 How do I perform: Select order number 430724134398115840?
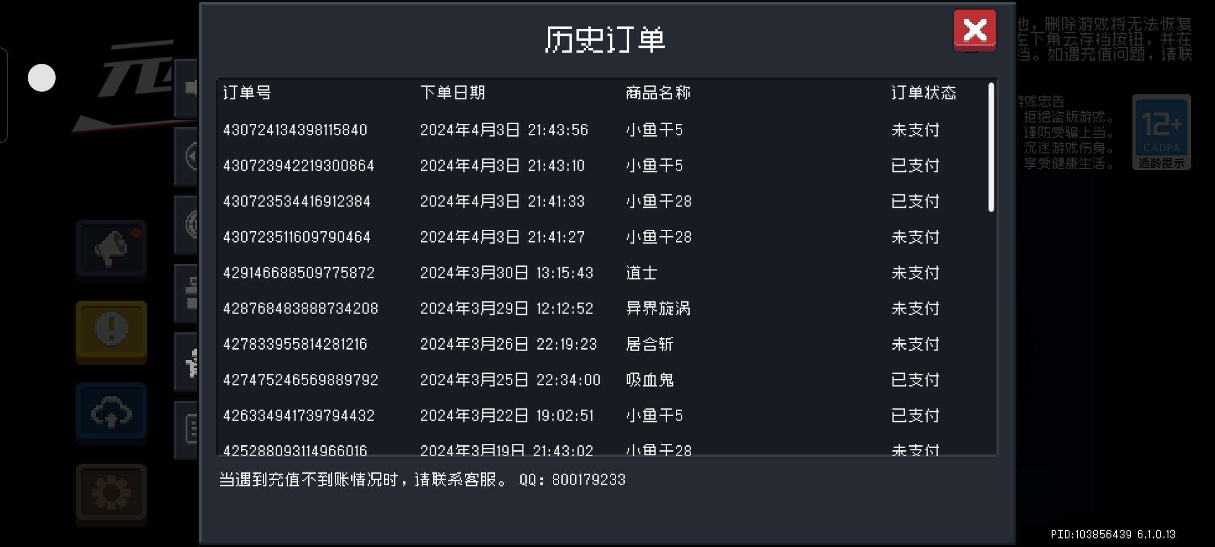point(295,129)
